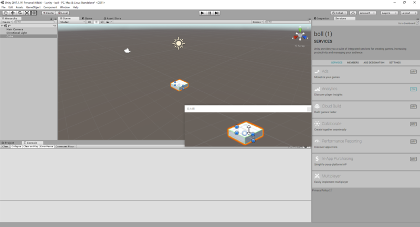Select the small cube in Scene view
This screenshot has width=420, height=227.
pos(180,85)
